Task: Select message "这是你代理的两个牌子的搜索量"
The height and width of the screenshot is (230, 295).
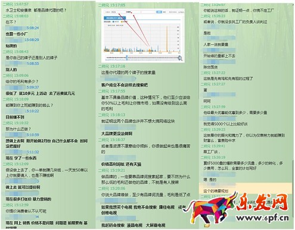Action: coord(128,73)
